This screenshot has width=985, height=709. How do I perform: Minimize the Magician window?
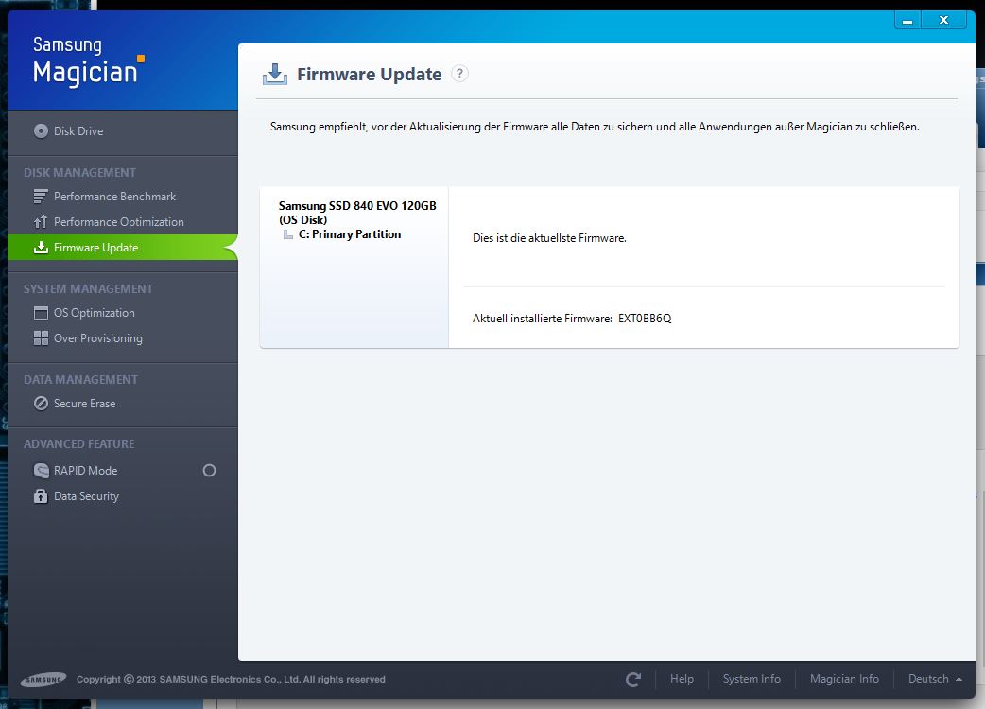click(x=907, y=21)
